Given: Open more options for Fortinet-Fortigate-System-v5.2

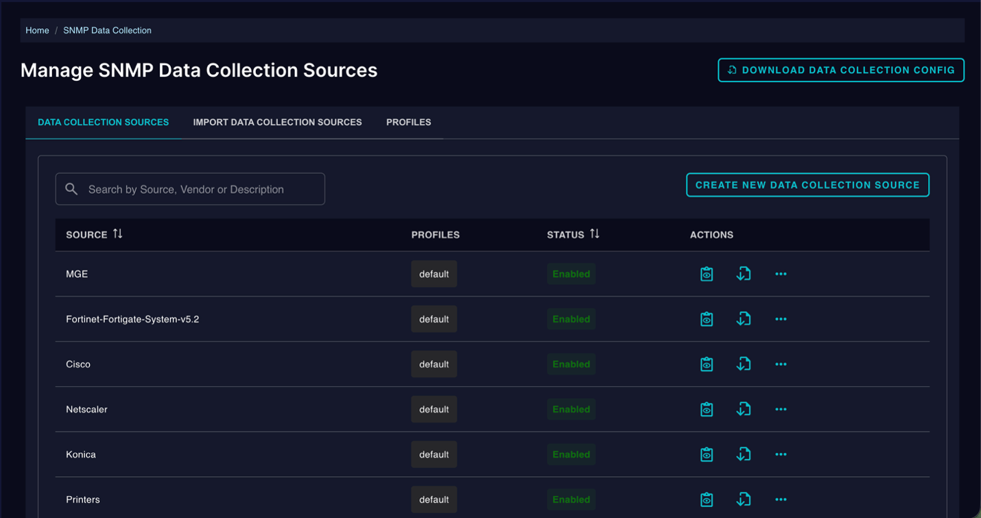Looking at the screenshot, I should [x=781, y=319].
